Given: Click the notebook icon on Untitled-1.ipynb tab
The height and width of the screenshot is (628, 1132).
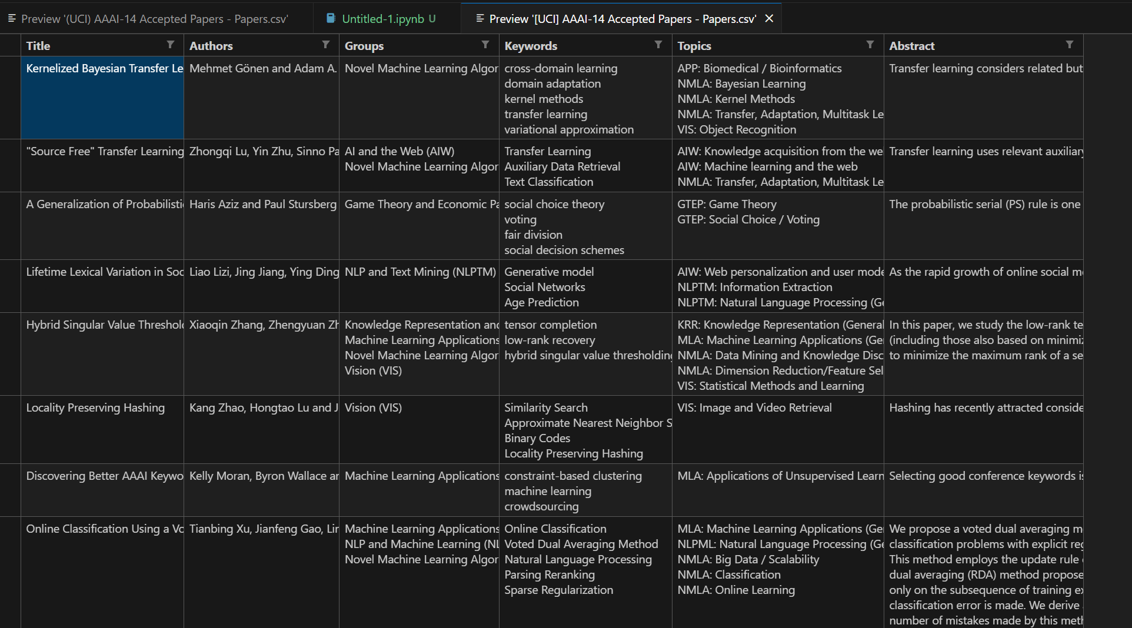Looking at the screenshot, I should (x=331, y=19).
